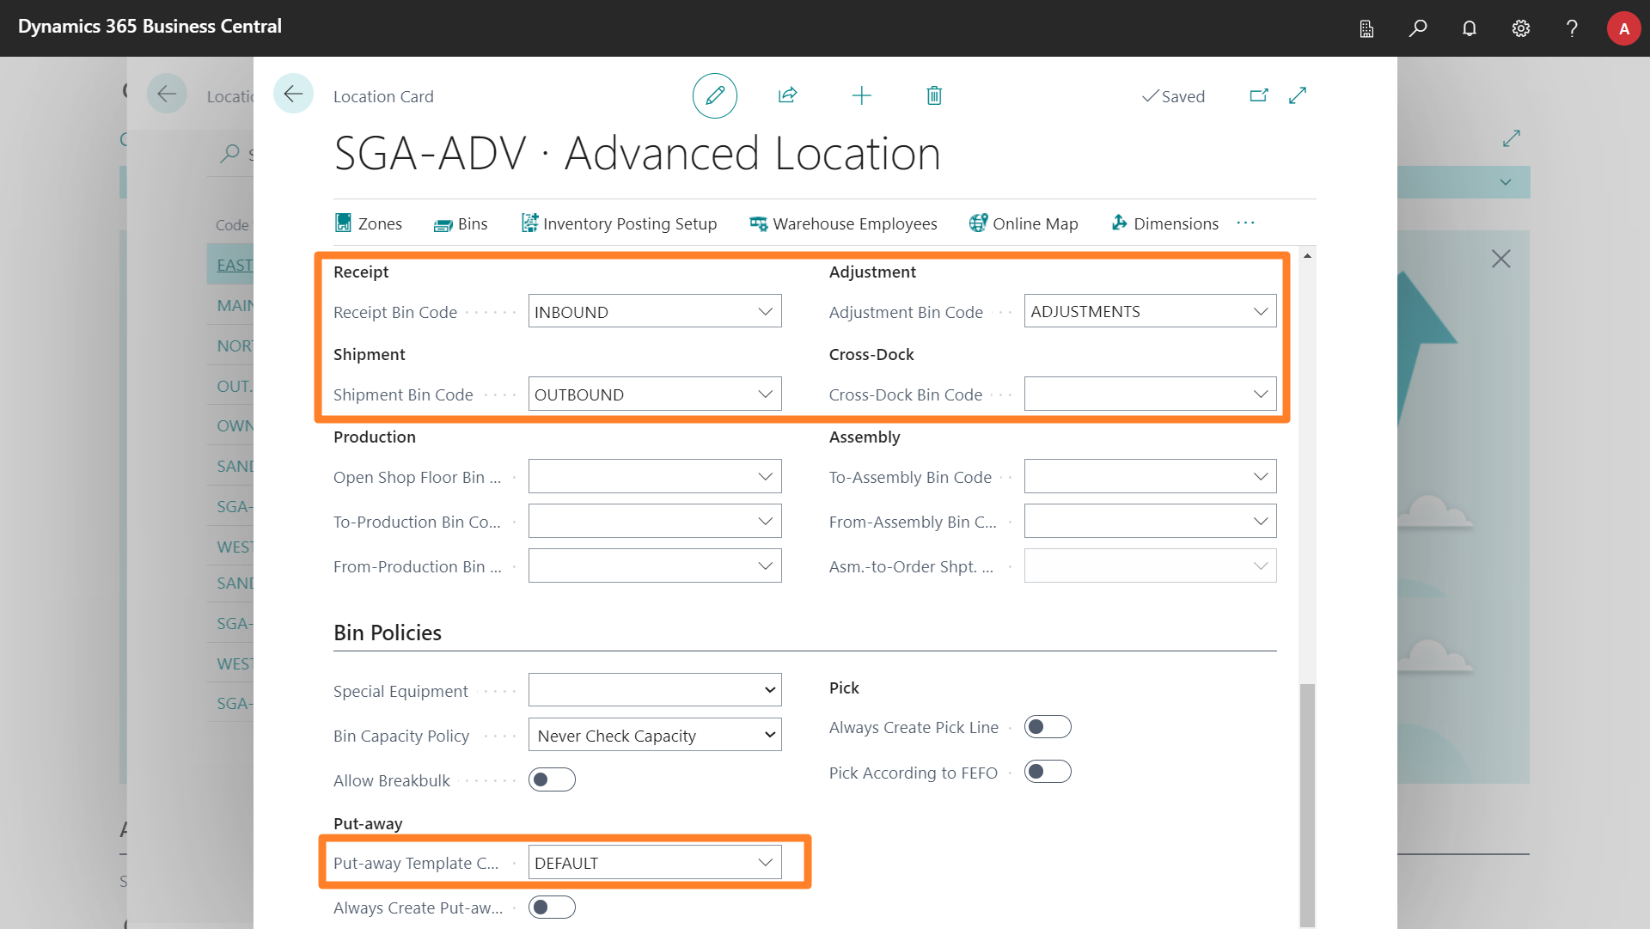Close the teal banner with X icon

click(1500, 259)
